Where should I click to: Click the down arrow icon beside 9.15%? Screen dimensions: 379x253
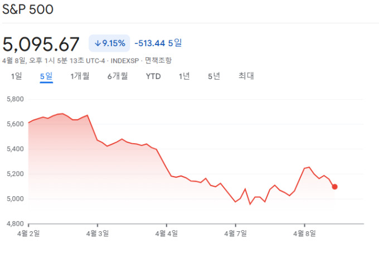98,43
